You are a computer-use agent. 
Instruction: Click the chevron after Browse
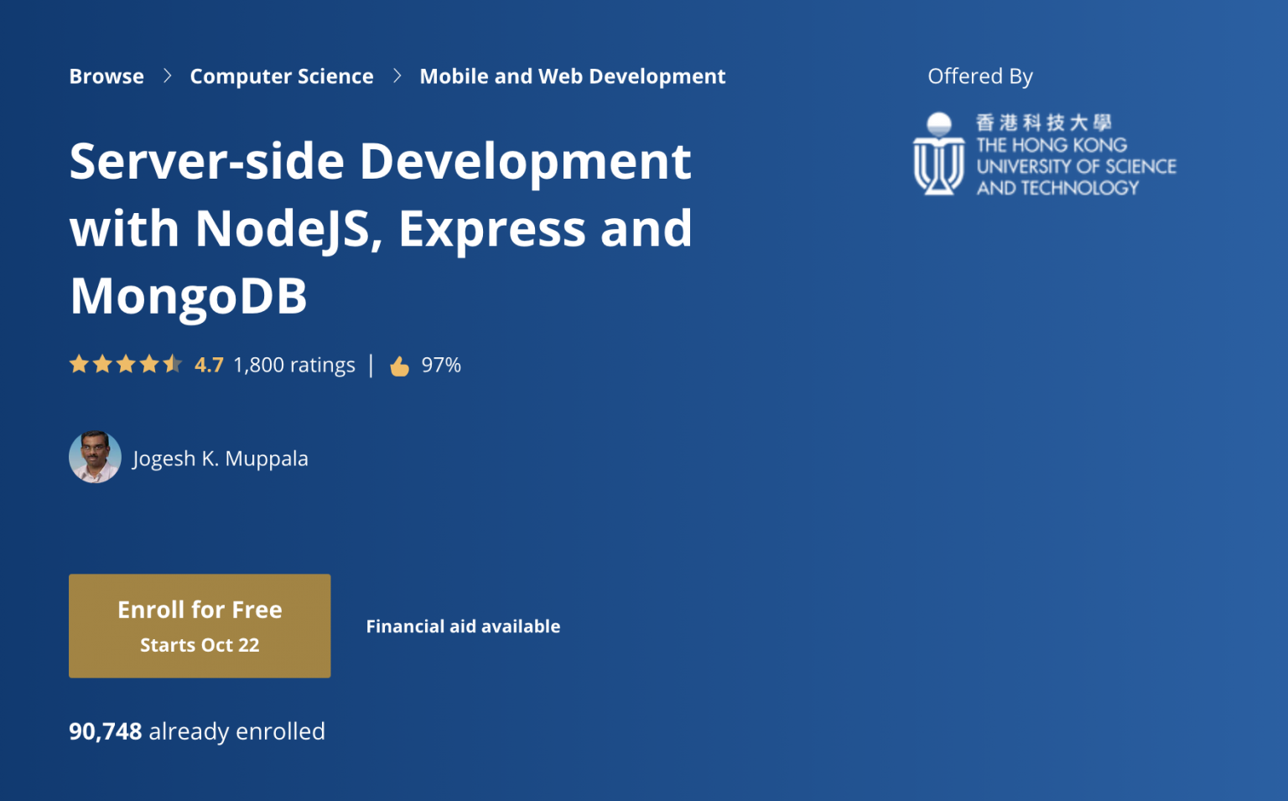pos(167,76)
